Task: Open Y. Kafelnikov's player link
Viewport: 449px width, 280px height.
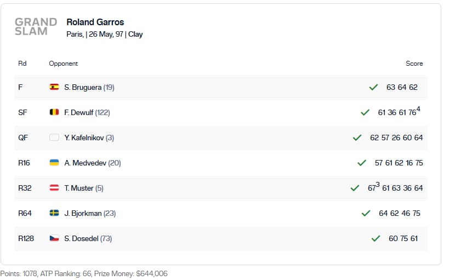Action: pos(84,138)
